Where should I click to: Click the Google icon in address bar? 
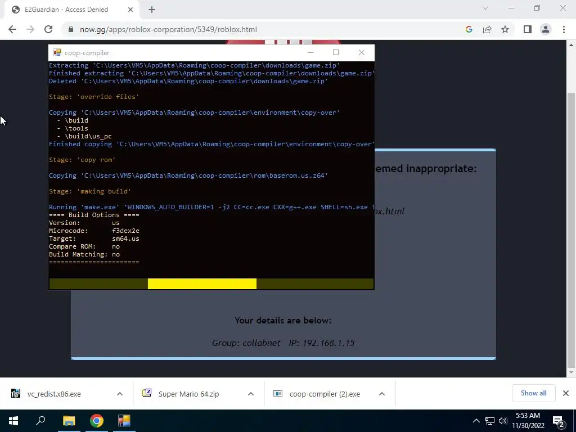click(469, 29)
